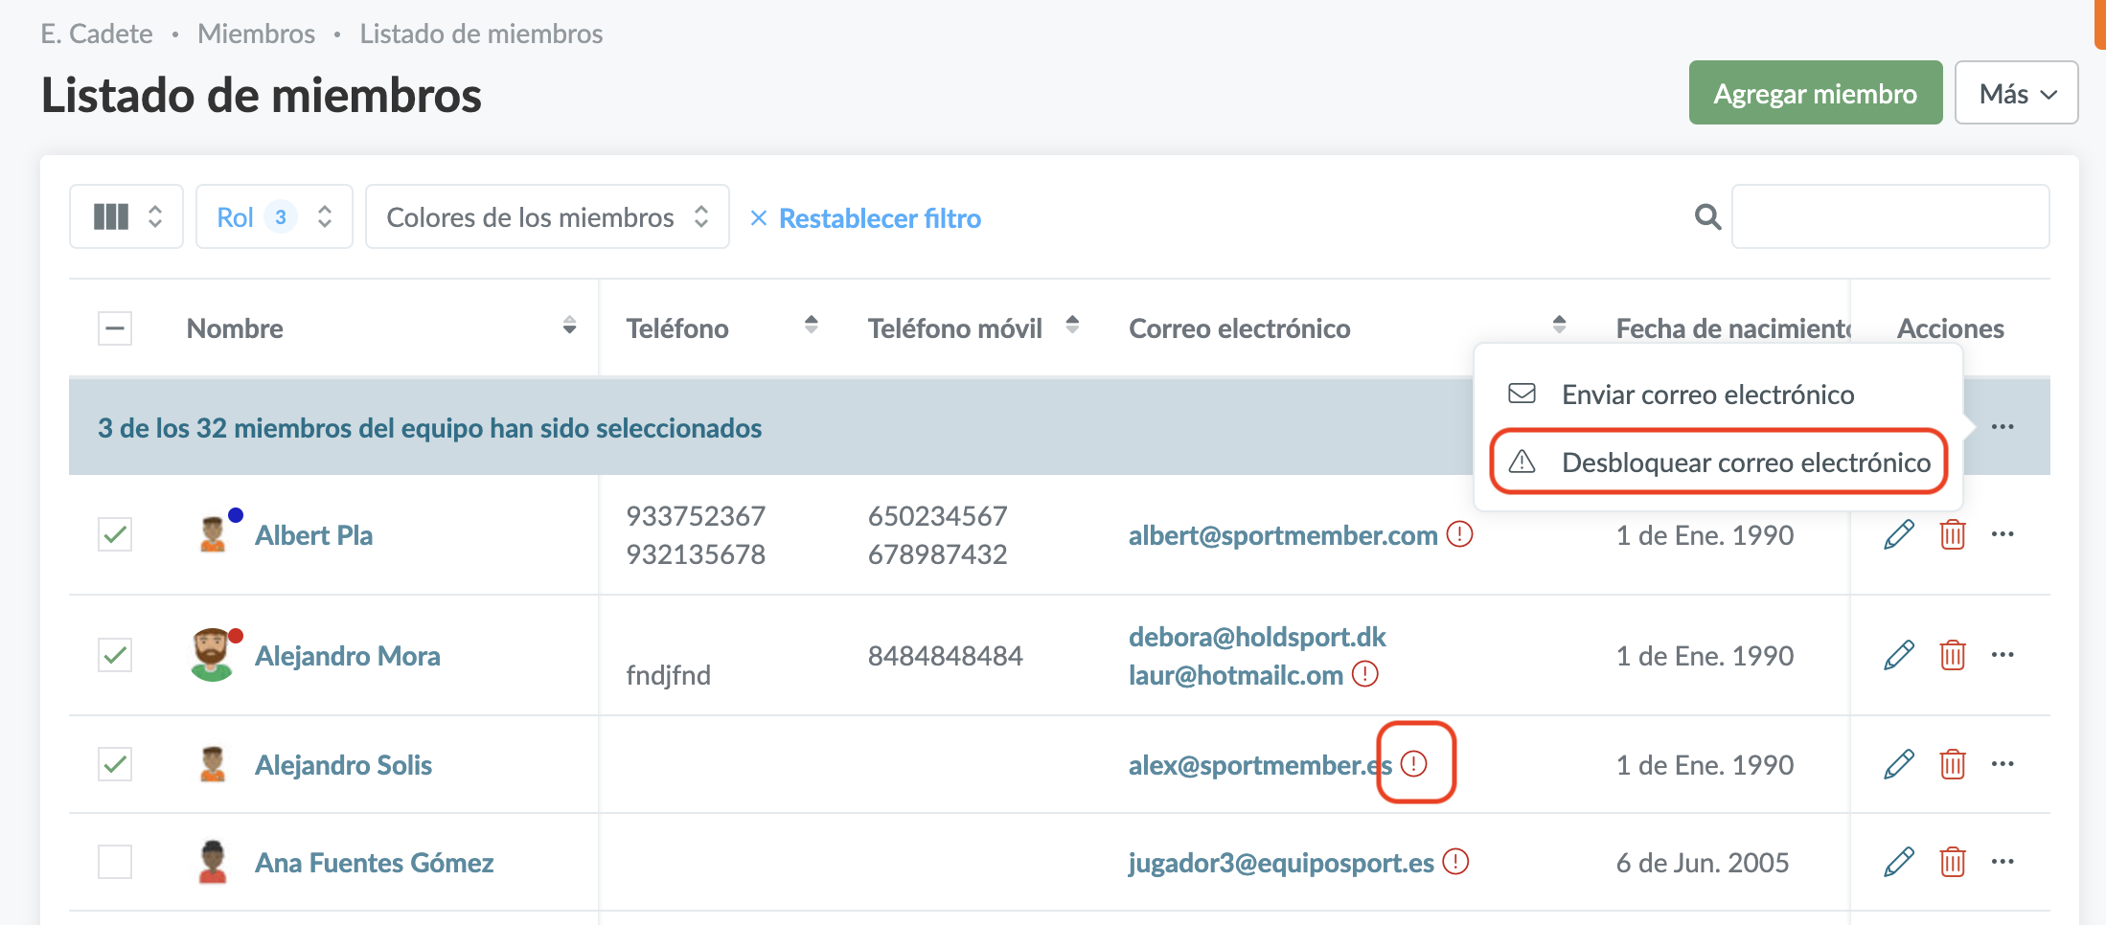Open more options for Alejandro Solis row

click(x=2003, y=764)
